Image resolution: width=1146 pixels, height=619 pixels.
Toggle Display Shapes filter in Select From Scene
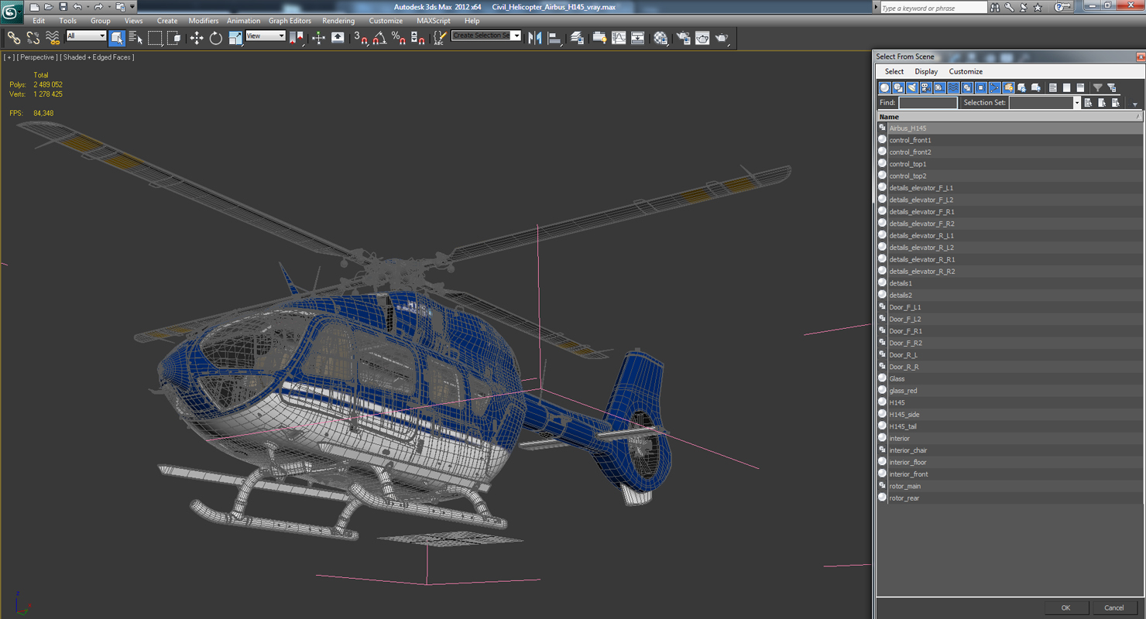pos(898,87)
